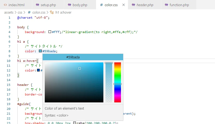Click the PHP elephant icon on setup.php
Screen dimensions: 215x124
pyautogui.click(x=37, y=5)
